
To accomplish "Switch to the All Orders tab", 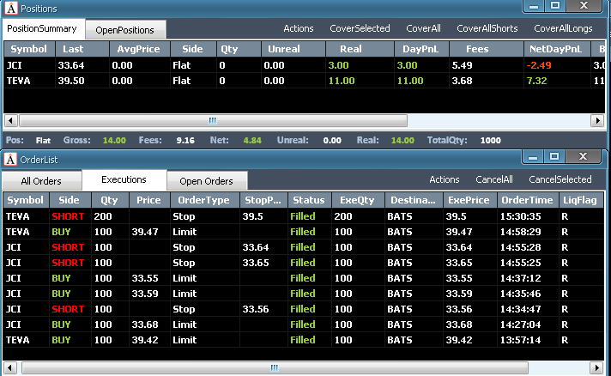I will (x=41, y=181).
